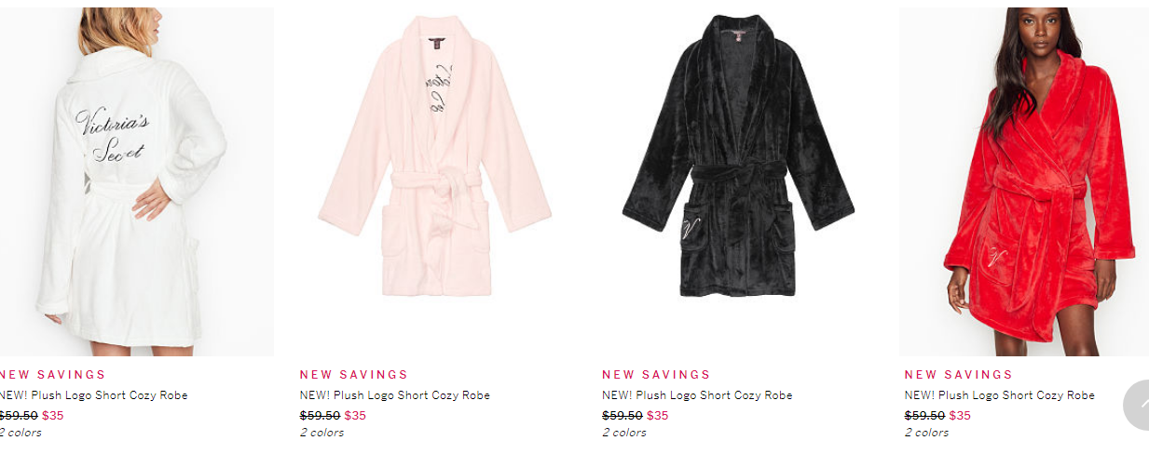
Task: Select '2 colors' under the red robe
Action: click(x=926, y=433)
